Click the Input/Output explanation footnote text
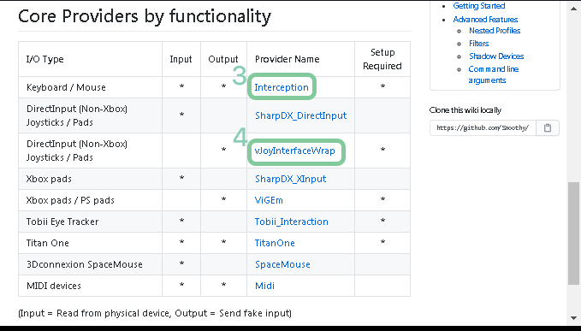581x331 pixels. pyautogui.click(x=155, y=313)
